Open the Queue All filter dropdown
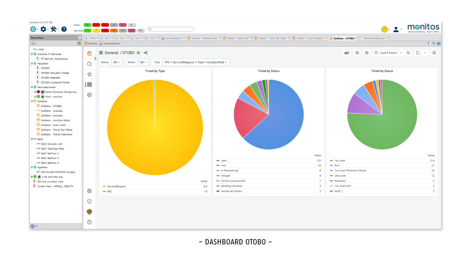The height and width of the screenshot is (264, 470). point(117,62)
